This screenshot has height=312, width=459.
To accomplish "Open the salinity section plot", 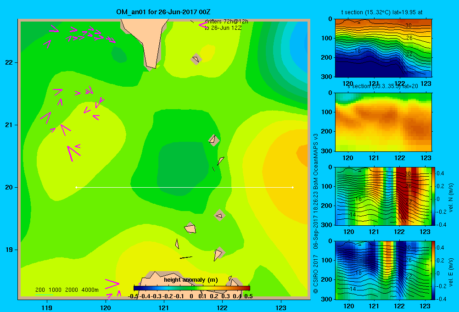I will coord(383,122).
